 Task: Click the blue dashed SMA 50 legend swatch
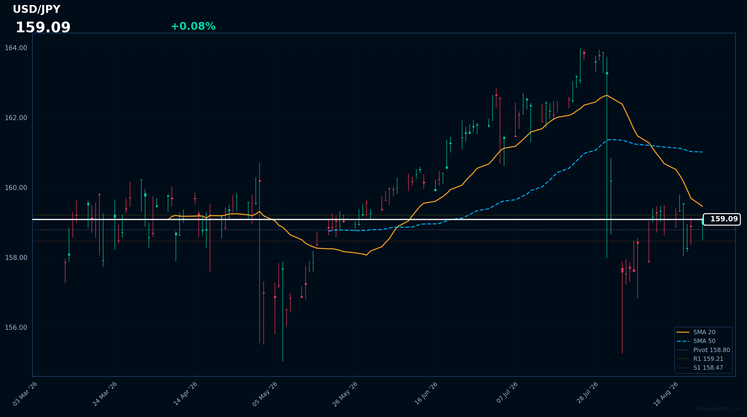pos(683,341)
